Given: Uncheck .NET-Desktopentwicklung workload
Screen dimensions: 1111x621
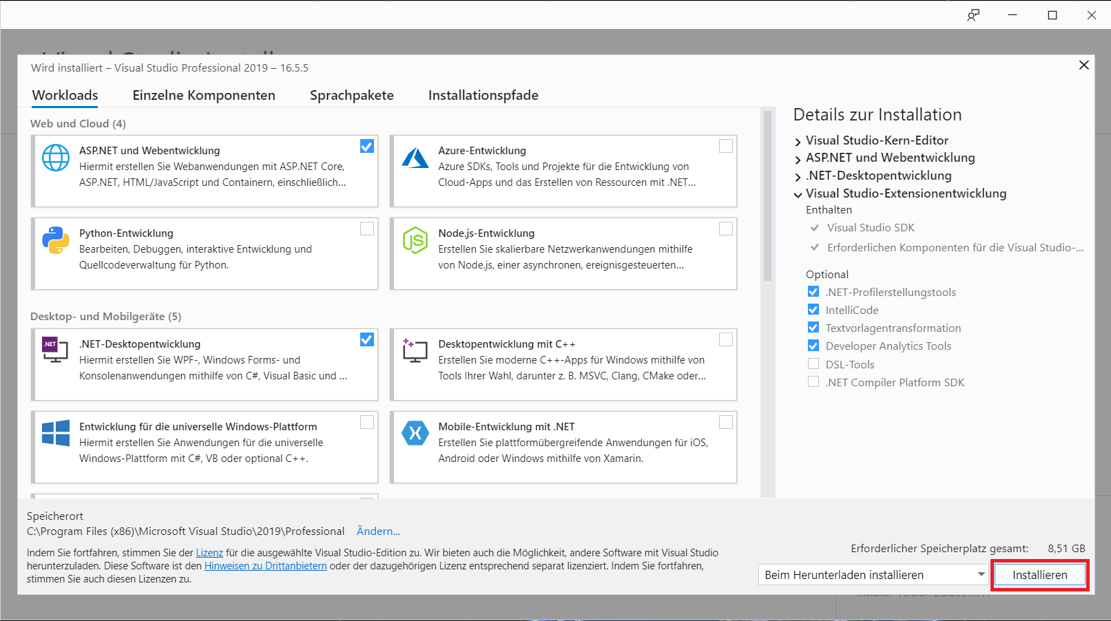Looking at the screenshot, I should pyautogui.click(x=367, y=339).
